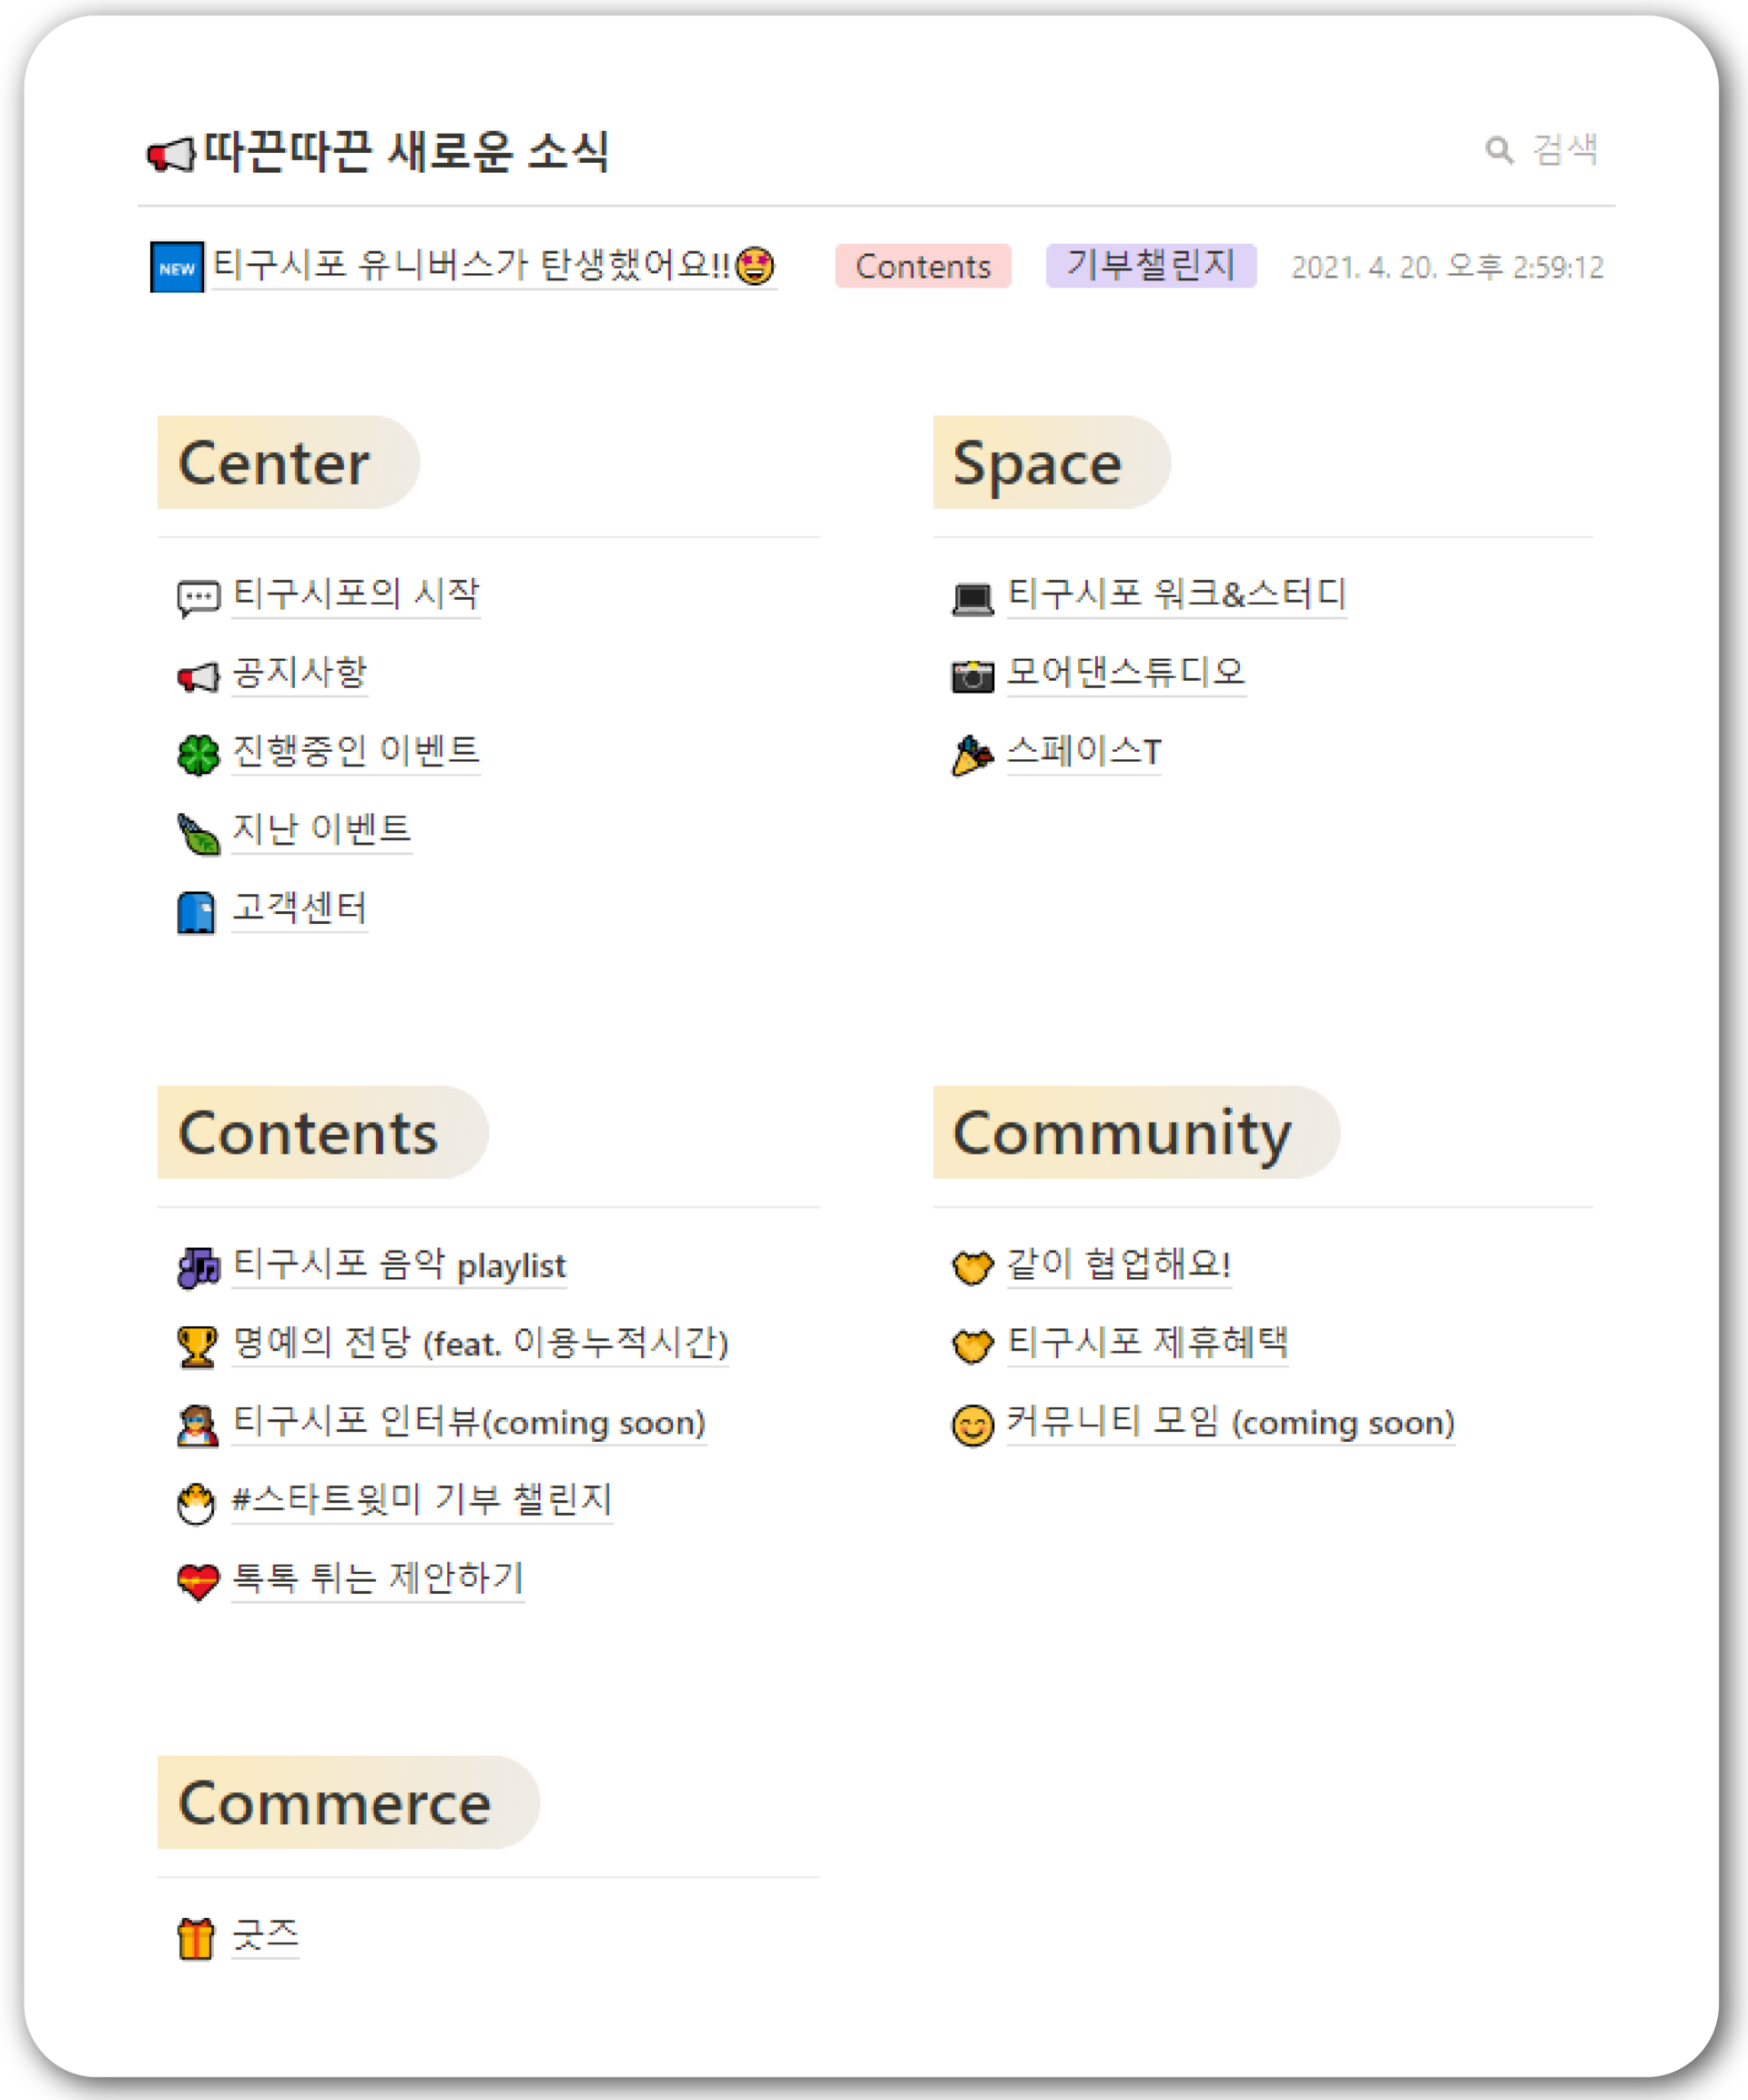
Task: Click the handshake heart icon by 같이 협업해요!
Action: (972, 1267)
